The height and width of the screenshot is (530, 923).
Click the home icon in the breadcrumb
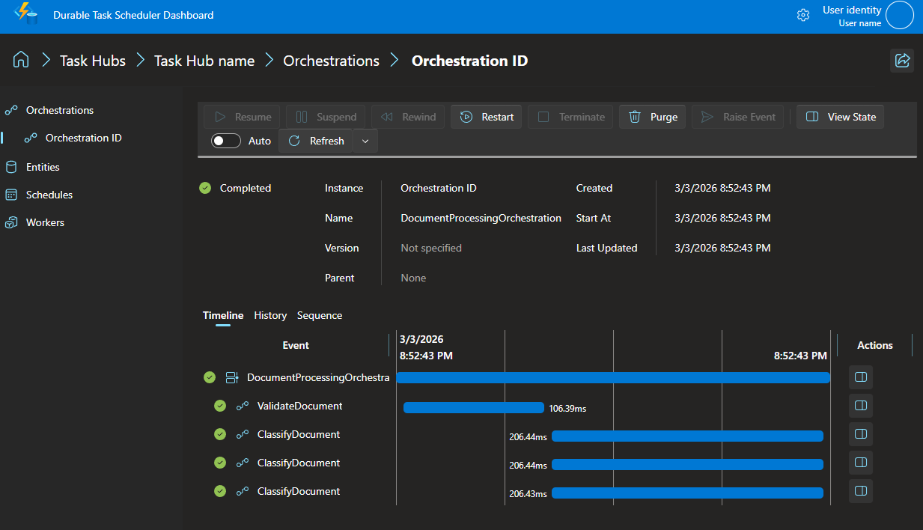coord(20,60)
